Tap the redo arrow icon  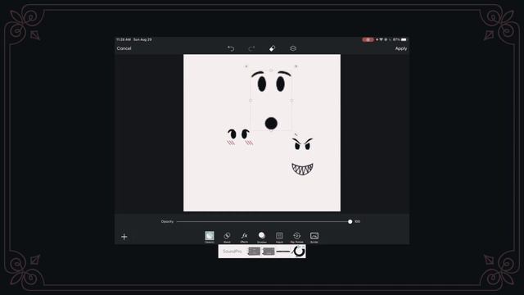point(251,48)
